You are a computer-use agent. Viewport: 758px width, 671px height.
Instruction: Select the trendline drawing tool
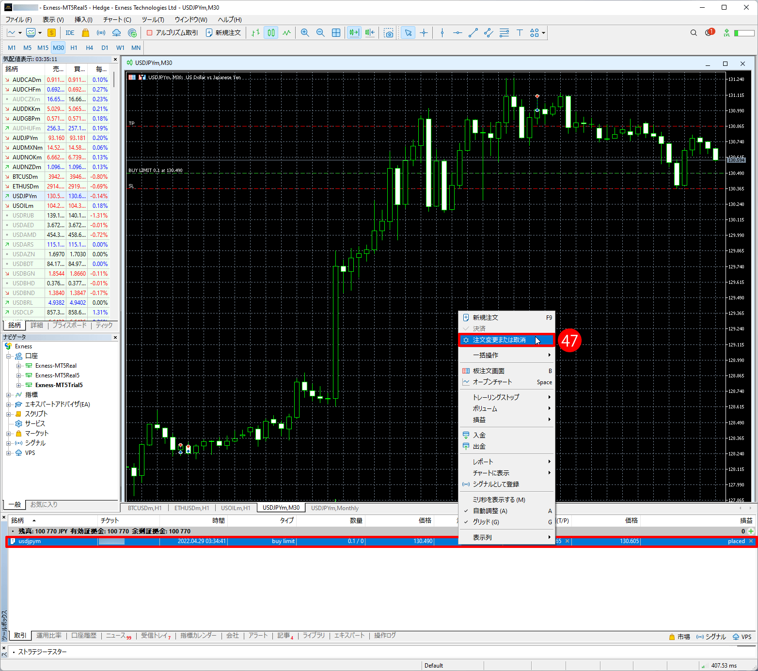point(473,33)
